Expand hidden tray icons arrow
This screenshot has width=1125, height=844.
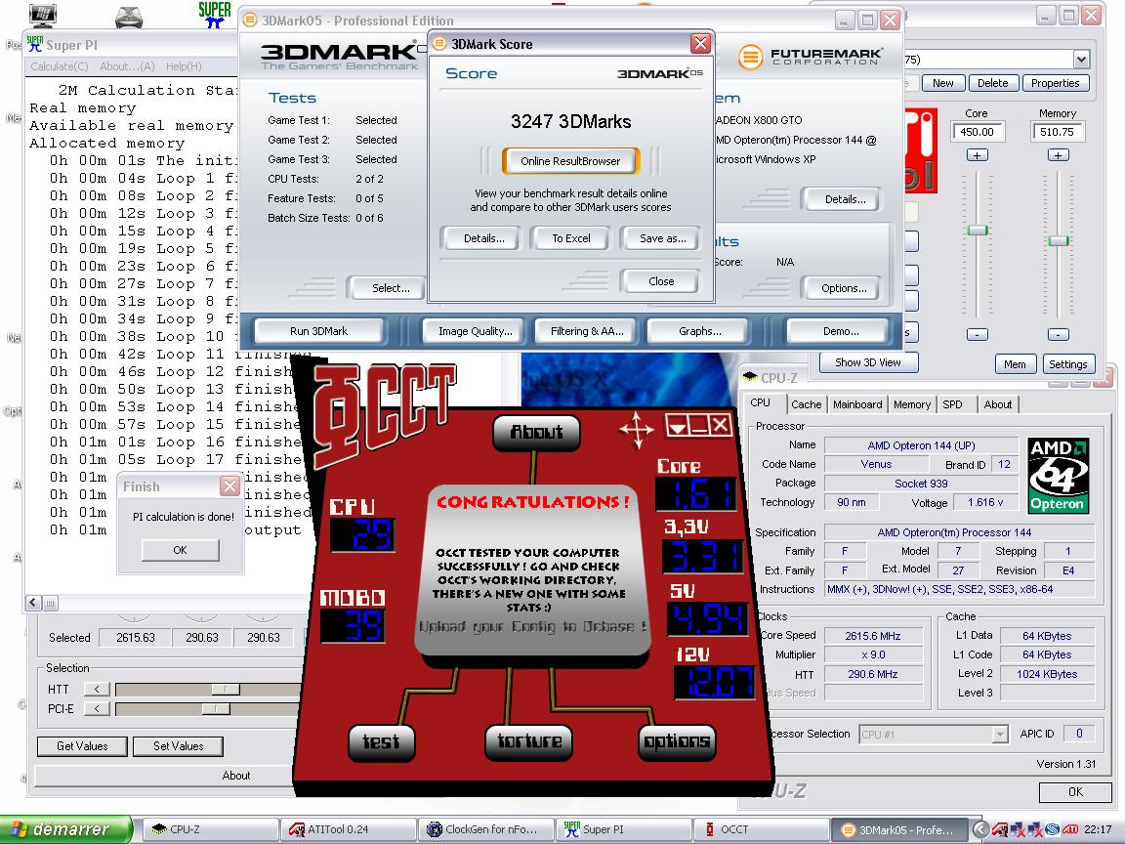pyautogui.click(x=980, y=829)
